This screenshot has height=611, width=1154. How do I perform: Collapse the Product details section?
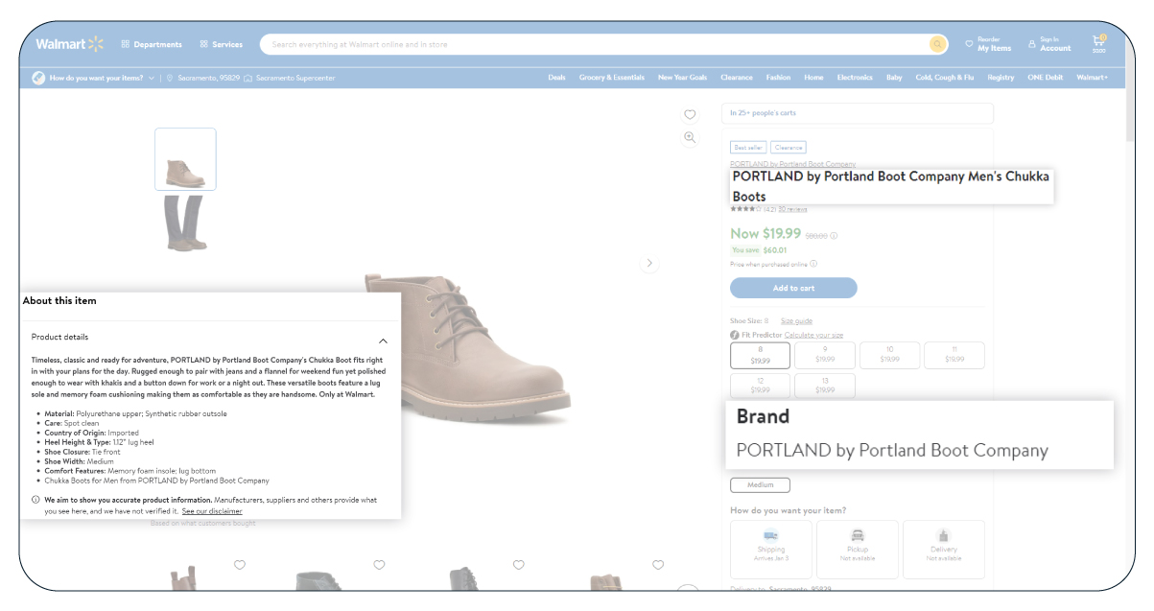[383, 341]
